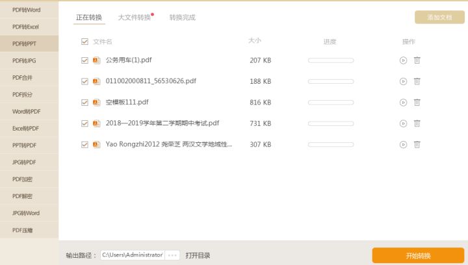Viewport: 468px width, 265px height.
Task: Click Yao Rongzhi2012 file name text
Action: click(168, 144)
